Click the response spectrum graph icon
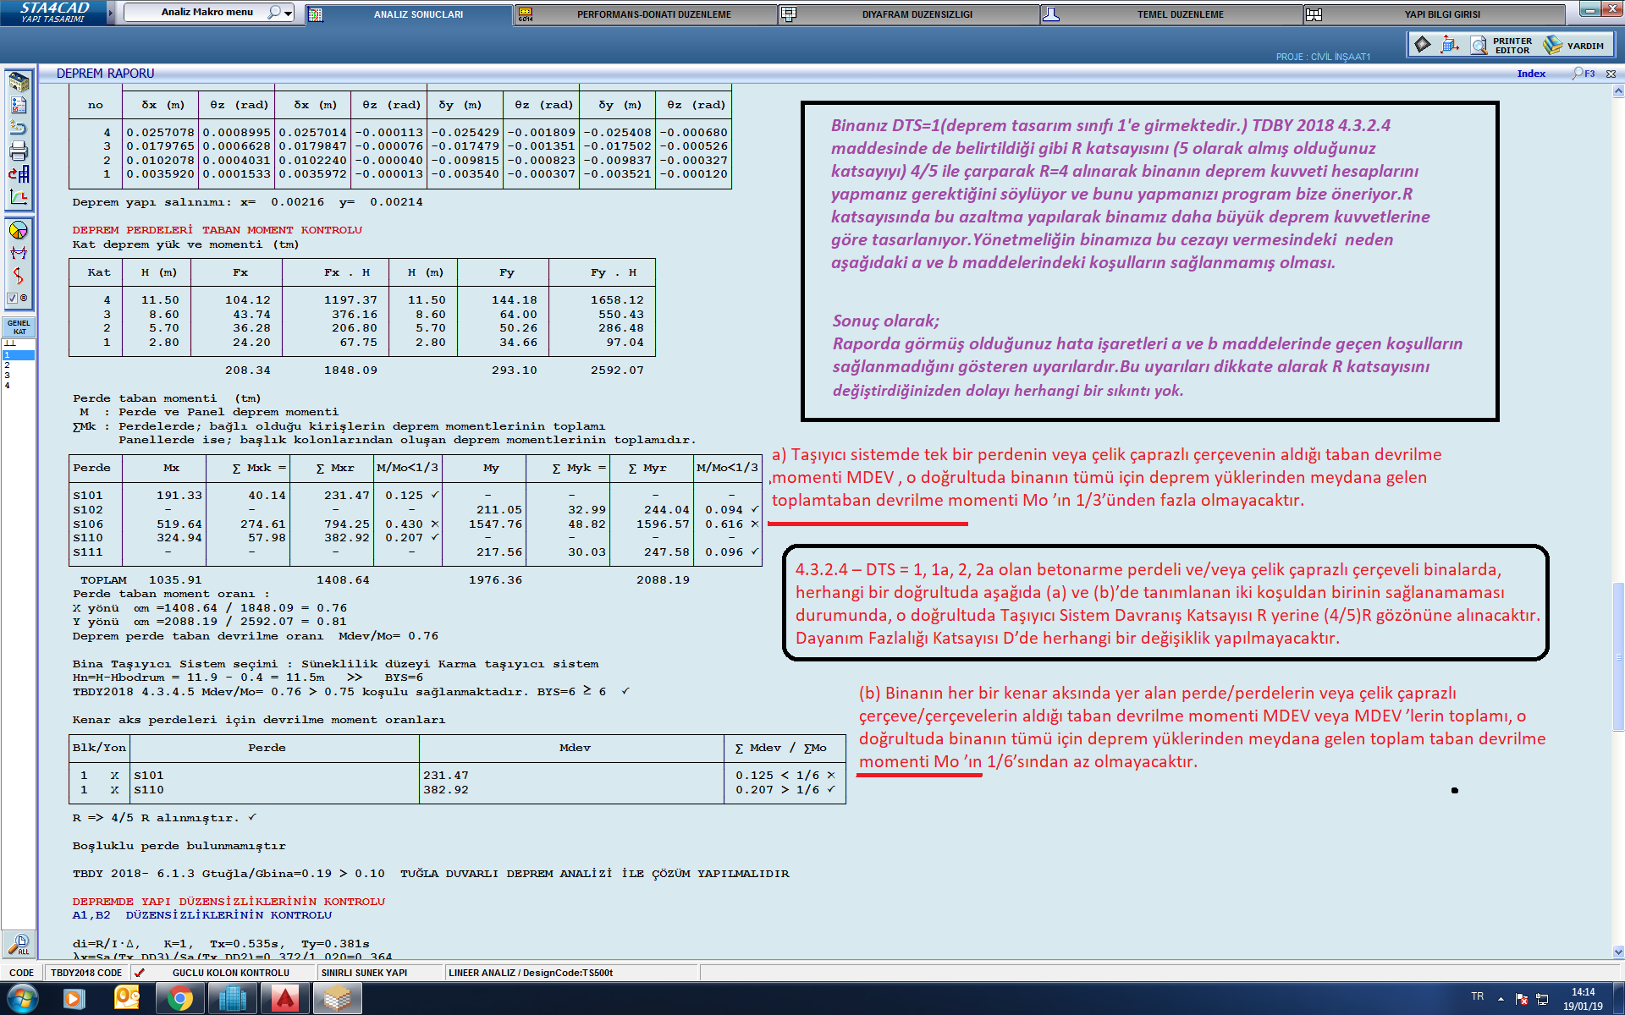Viewport: 1625px width, 1015px height. click(x=19, y=197)
